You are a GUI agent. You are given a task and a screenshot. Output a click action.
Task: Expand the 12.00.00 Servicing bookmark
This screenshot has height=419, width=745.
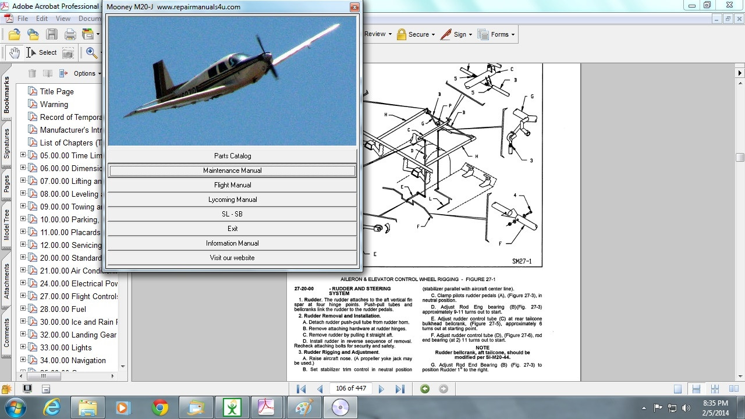coord(23,245)
